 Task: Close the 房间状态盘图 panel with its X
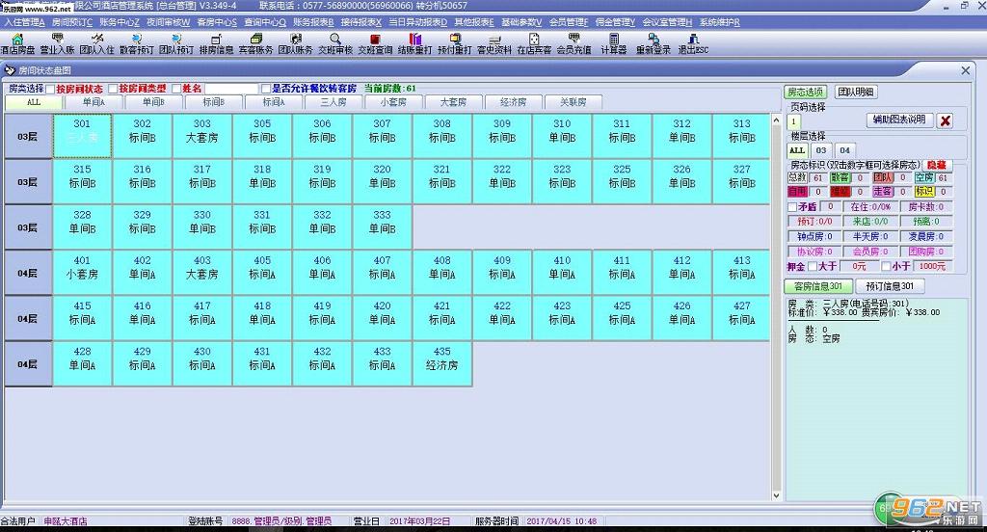[x=966, y=70]
